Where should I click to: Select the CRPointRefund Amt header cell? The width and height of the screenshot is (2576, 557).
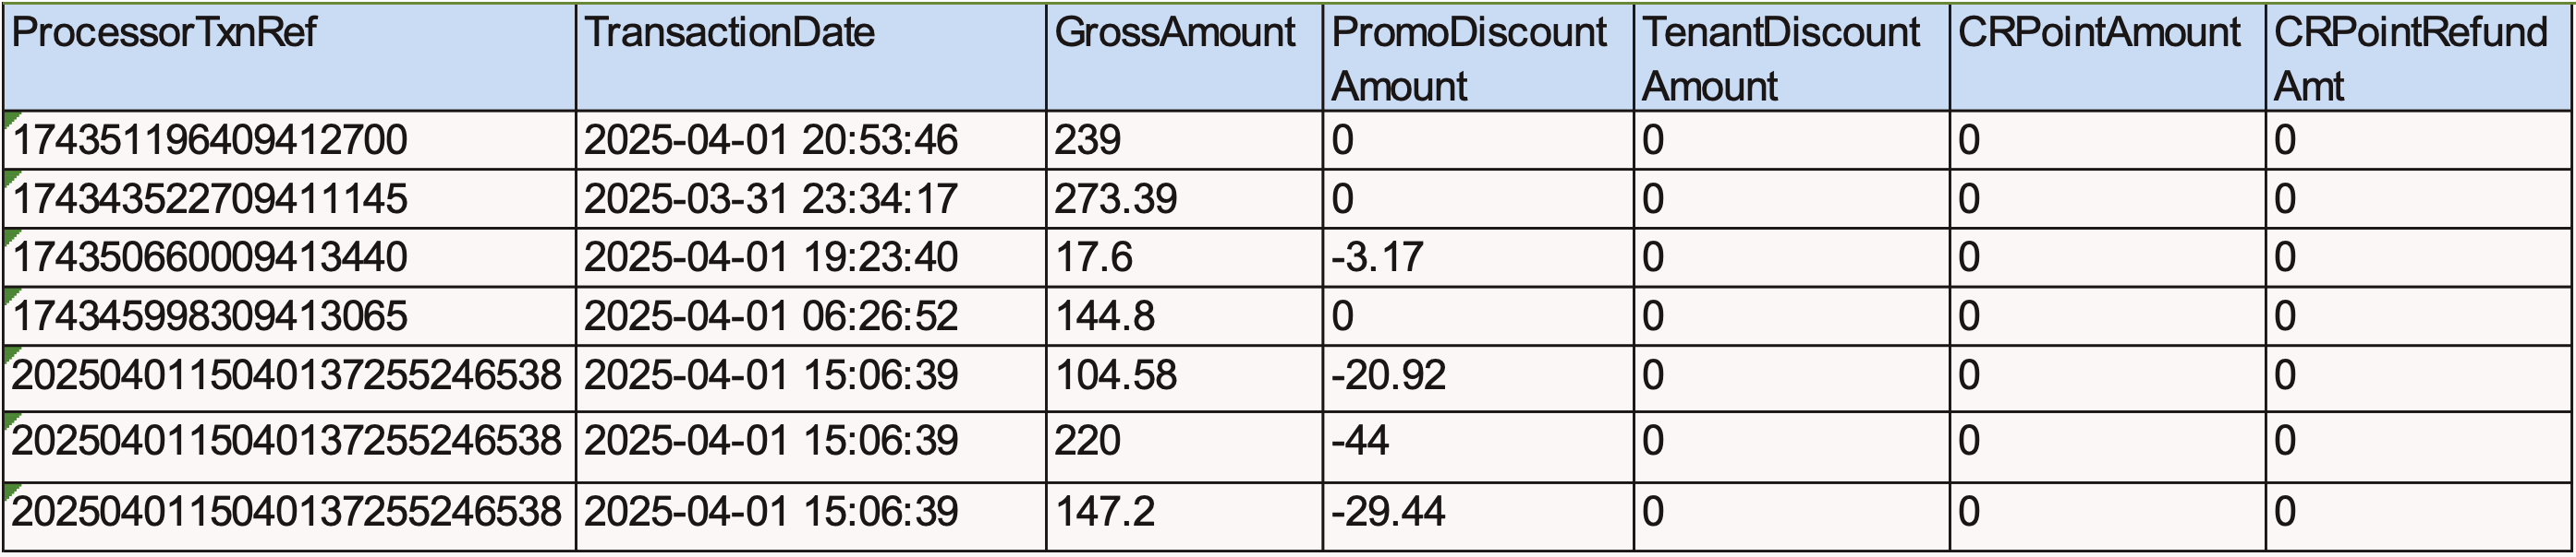[2418, 58]
